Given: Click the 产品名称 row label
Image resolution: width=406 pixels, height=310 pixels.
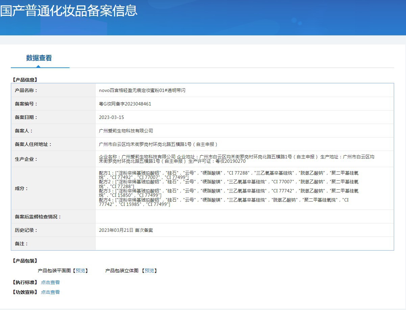Looking at the screenshot, I should coord(26,90).
